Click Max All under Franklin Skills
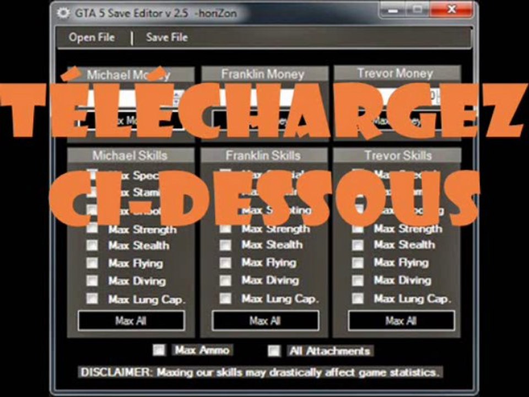 click(265, 321)
